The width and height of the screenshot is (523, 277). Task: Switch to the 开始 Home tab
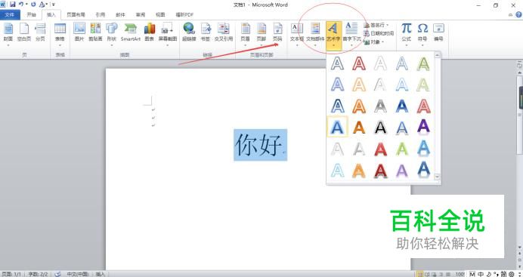coord(32,14)
